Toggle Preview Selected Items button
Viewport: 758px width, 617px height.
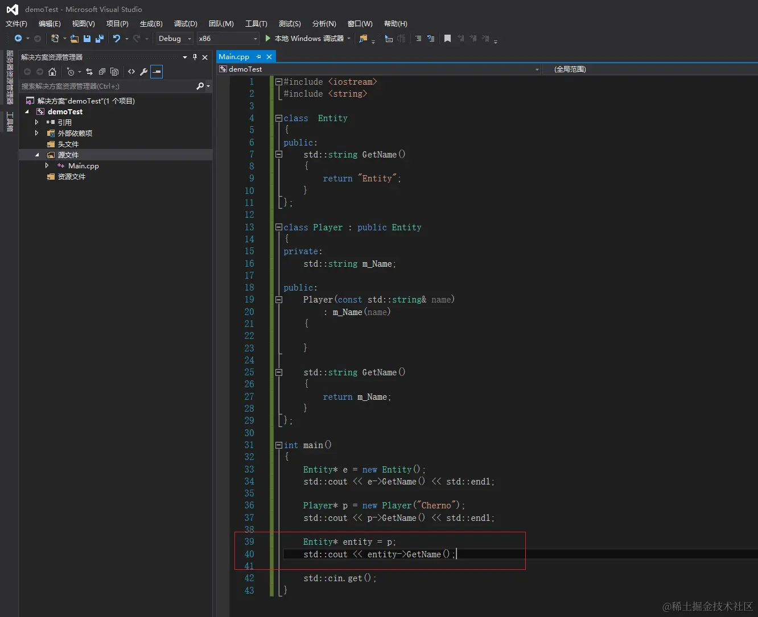coord(156,72)
